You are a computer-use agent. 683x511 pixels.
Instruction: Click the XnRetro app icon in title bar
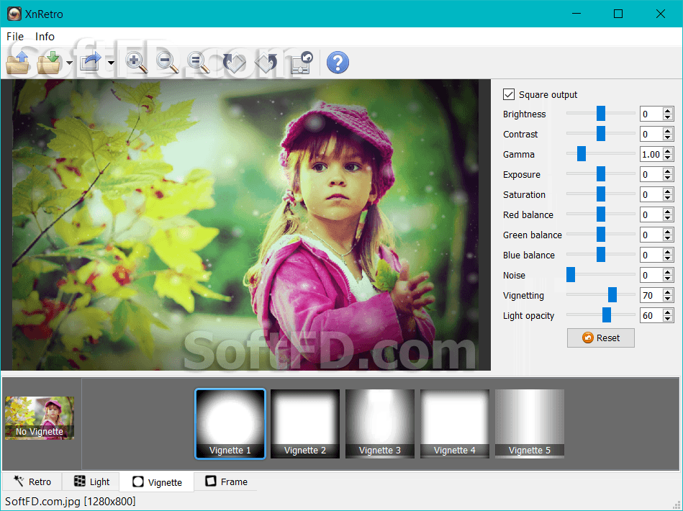pos(14,14)
